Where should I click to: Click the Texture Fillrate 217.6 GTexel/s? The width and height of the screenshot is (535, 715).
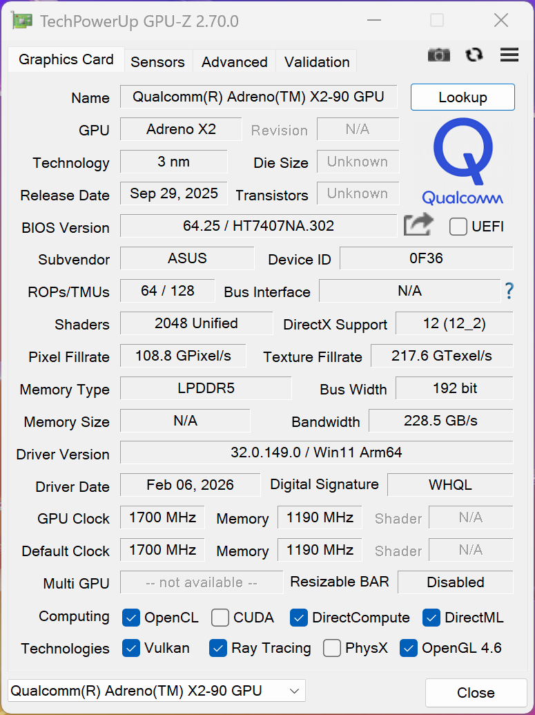click(x=442, y=356)
